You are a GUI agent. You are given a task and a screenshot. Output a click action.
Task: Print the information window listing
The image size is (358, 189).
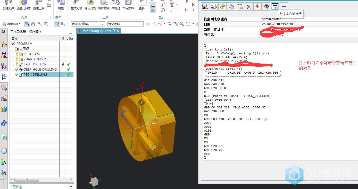(214, 6)
